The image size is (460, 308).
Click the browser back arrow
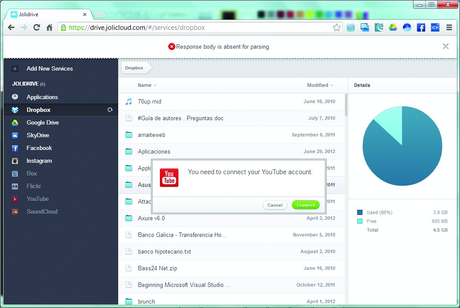11,28
